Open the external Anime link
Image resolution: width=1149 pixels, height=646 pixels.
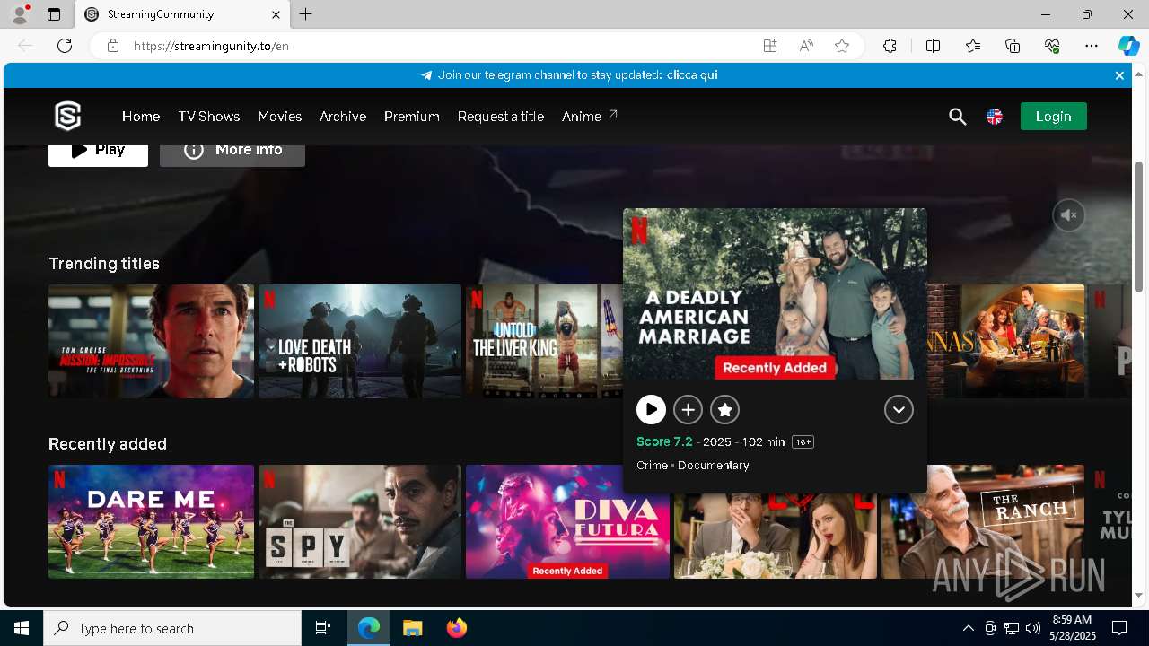[590, 117]
